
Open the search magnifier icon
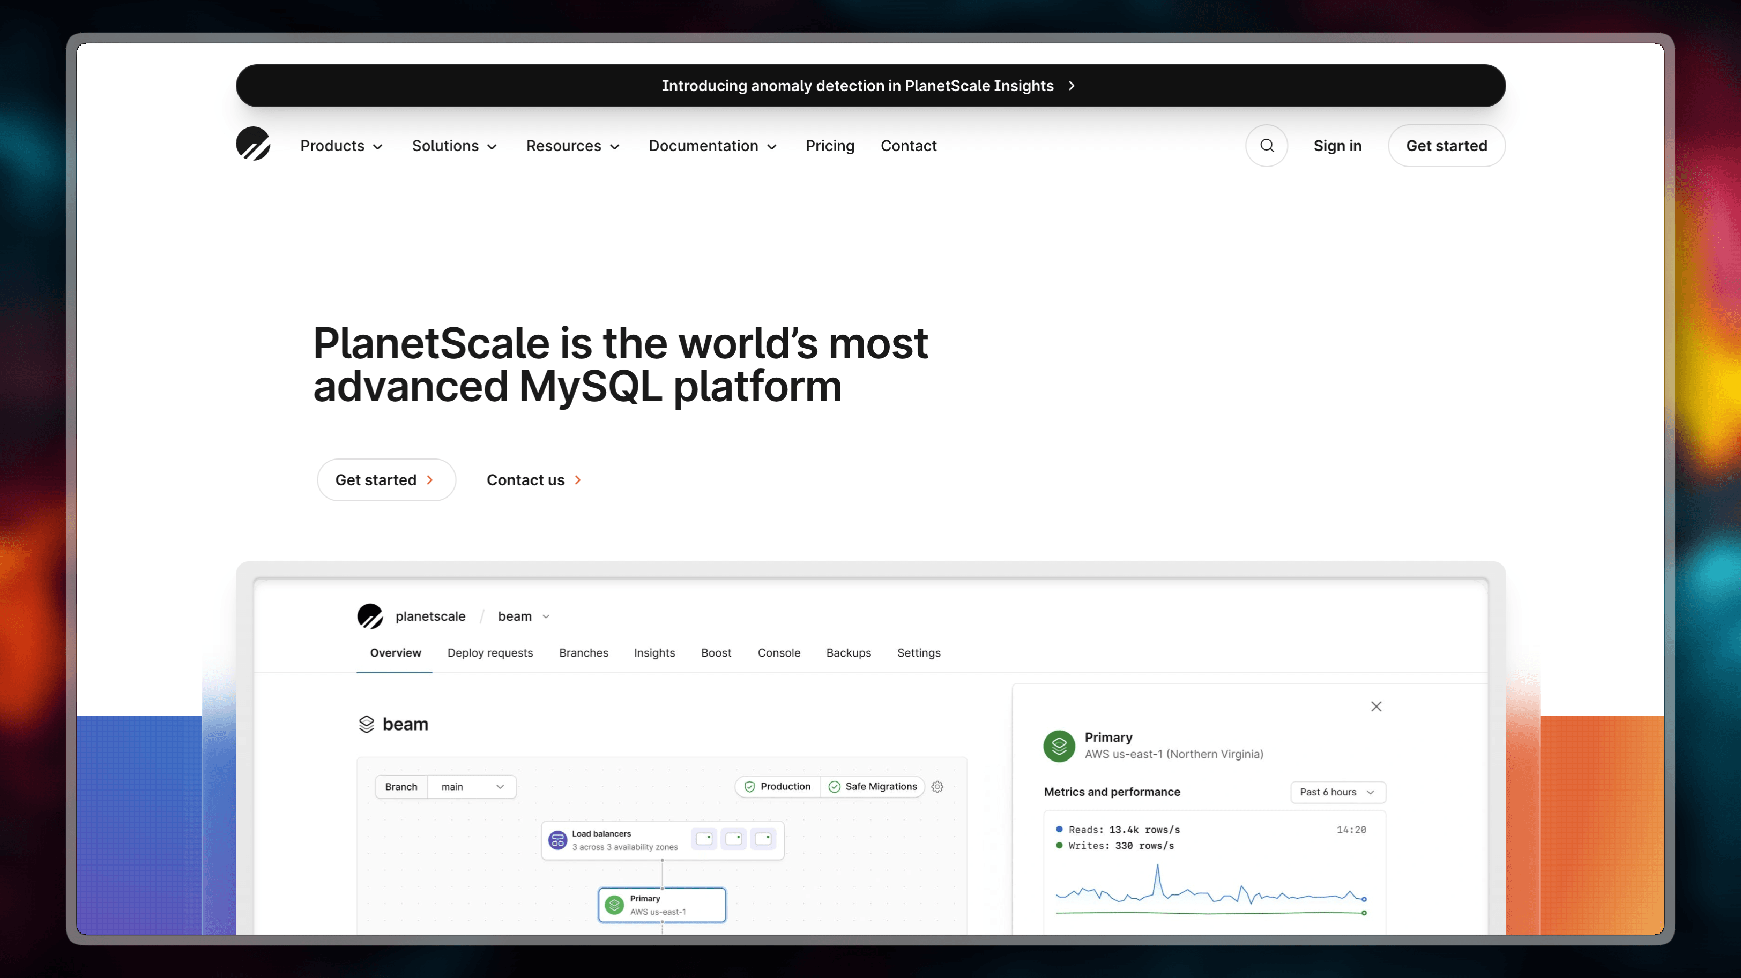pyautogui.click(x=1267, y=146)
